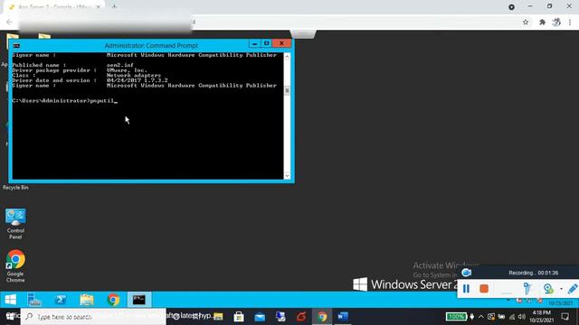The image size is (579, 325).
Task: Bookmark this page with the star icon
Action: (x=526, y=22)
